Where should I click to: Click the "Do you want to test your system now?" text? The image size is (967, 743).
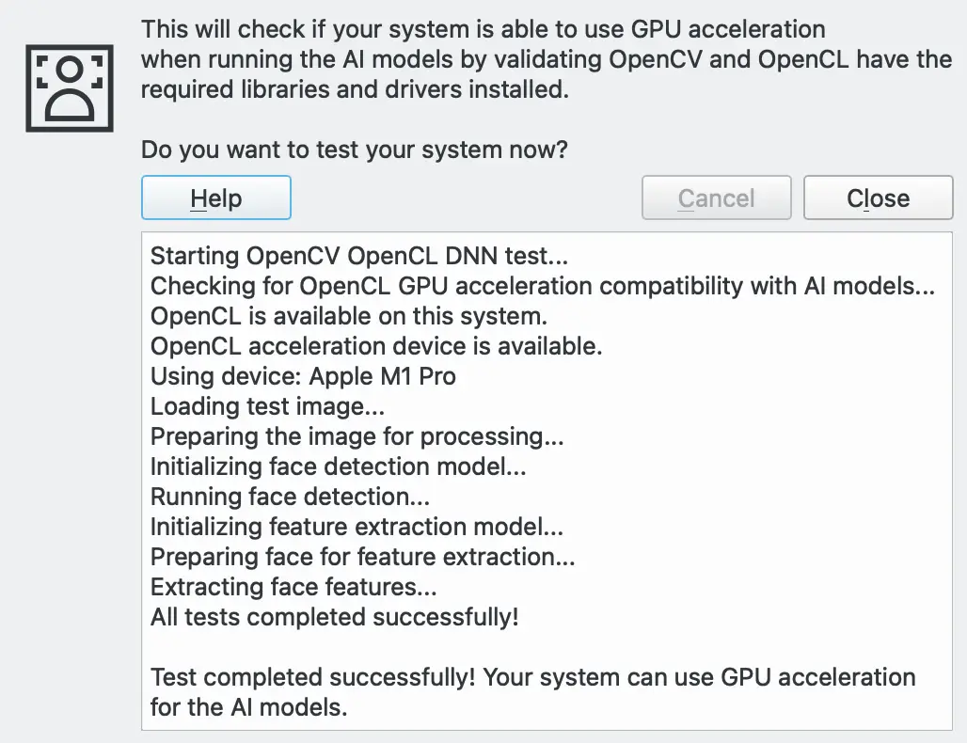click(355, 150)
